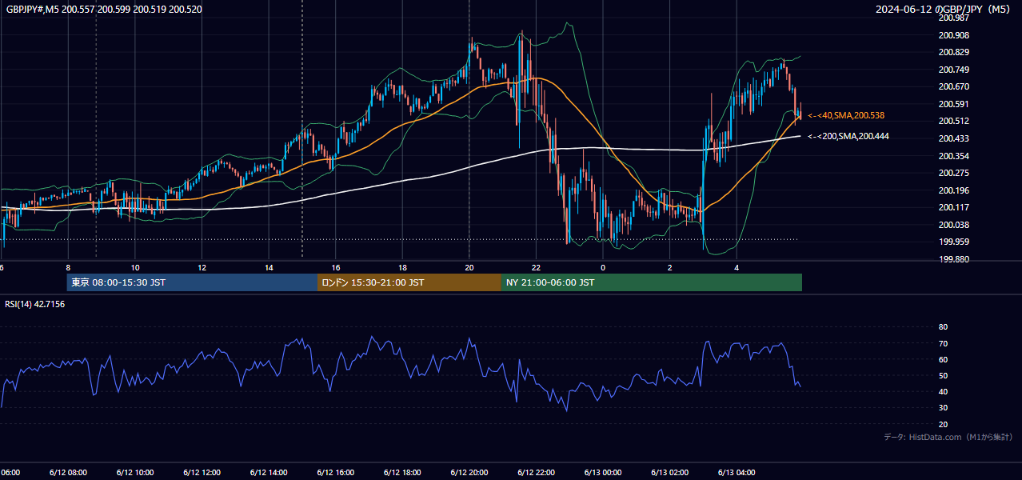
Task: Click hour tick 2 under price chart
Action: click(x=669, y=267)
